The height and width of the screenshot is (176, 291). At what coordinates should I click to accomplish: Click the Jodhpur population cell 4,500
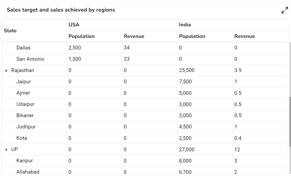pyautogui.click(x=185, y=127)
